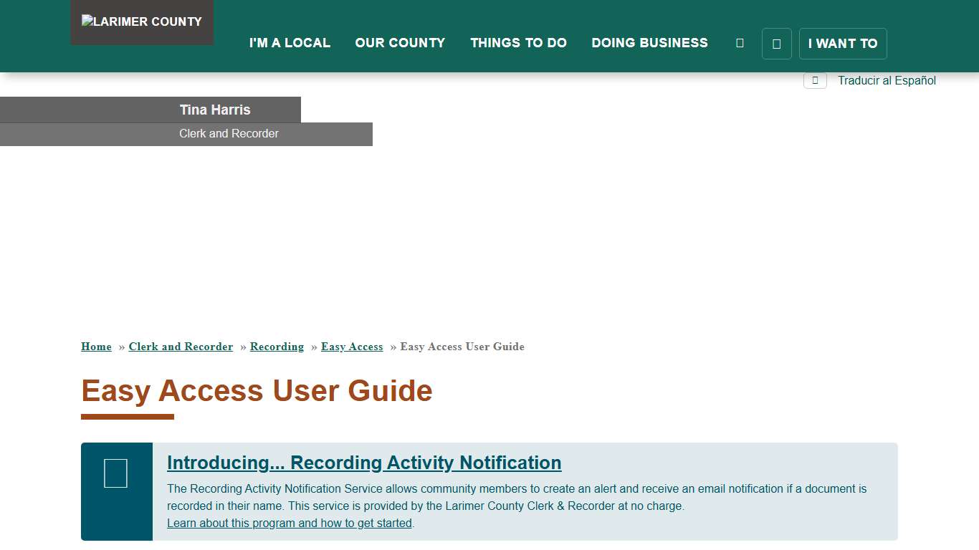Expand the THINGS TO DO navigation menu
The width and height of the screenshot is (979, 550).
point(518,43)
